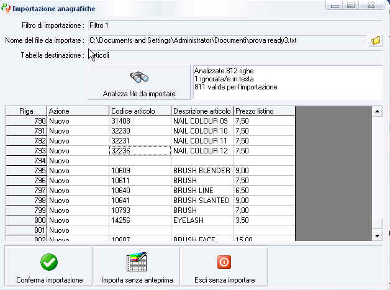This screenshot has height=290, width=390.
Task: Click row number 790 in the Riga column
Action: pos(26,121)
